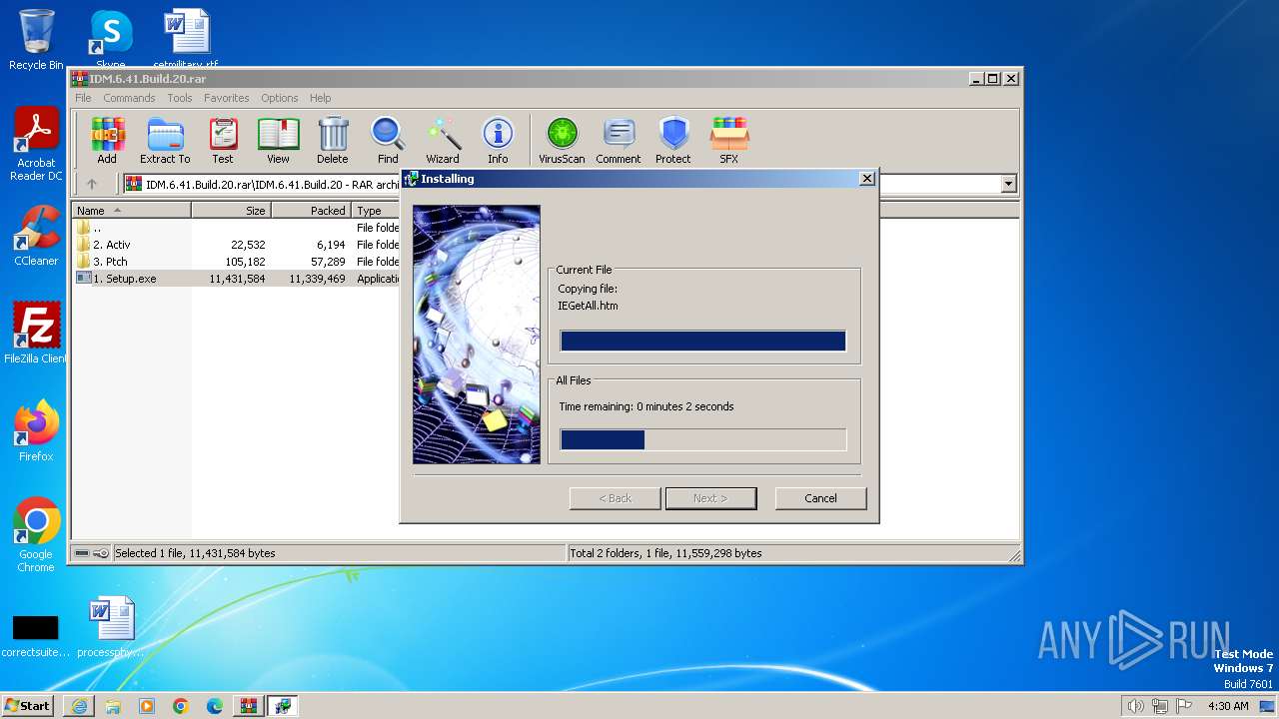Open CCleaner desktop shortcut
Image resolution: width=1279 pixels, height=719 pixels.
coord(36,237)
